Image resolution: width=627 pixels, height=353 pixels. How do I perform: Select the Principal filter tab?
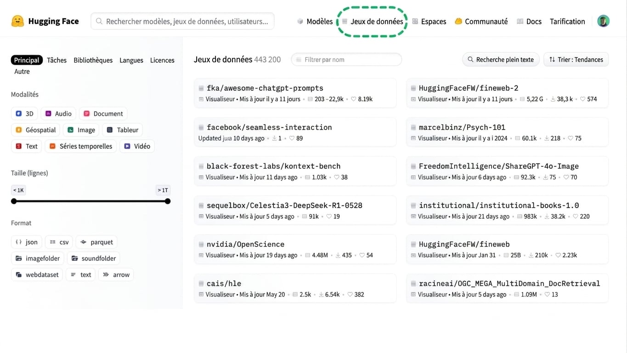27,60
